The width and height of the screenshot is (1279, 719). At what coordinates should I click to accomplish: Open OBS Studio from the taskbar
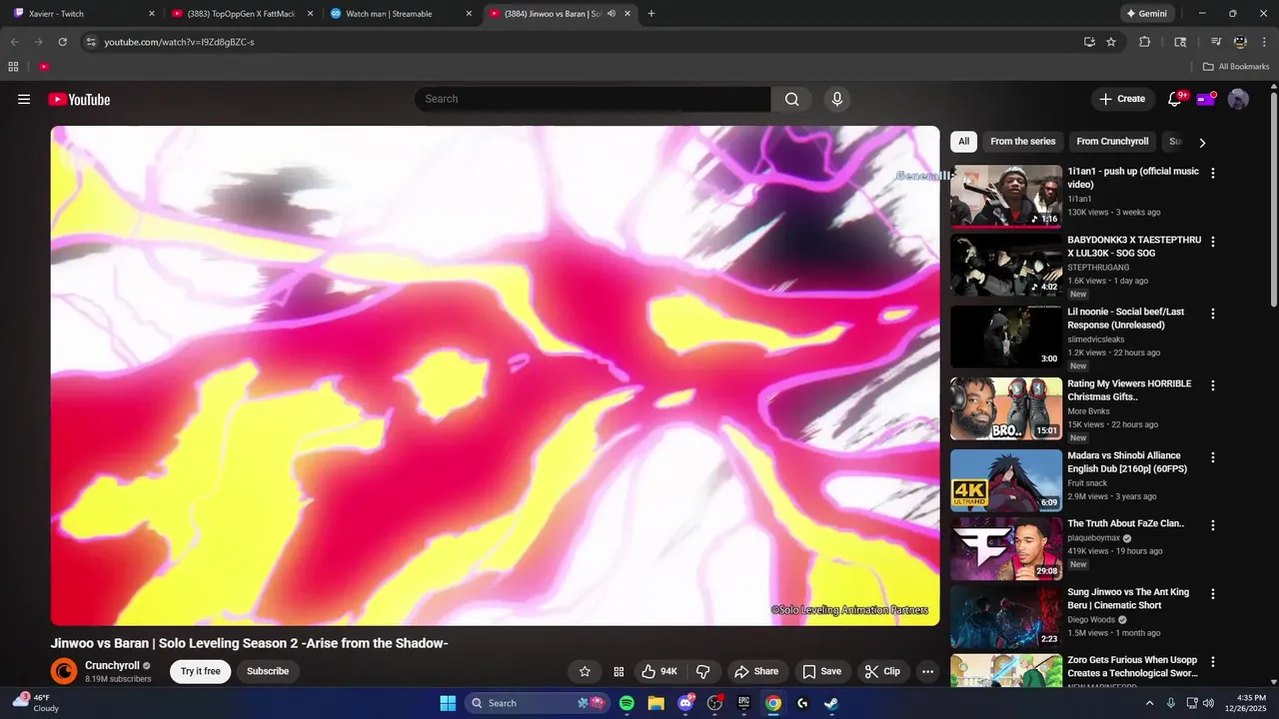point(714,703)
